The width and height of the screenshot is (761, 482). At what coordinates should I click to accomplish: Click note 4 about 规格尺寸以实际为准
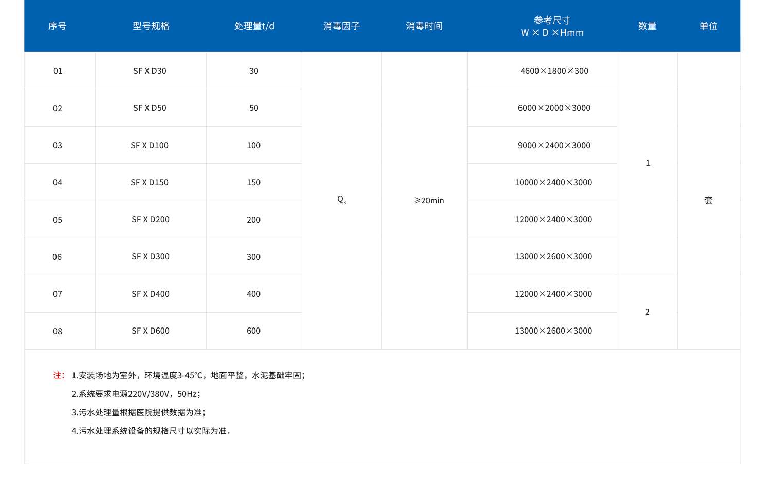151,431
